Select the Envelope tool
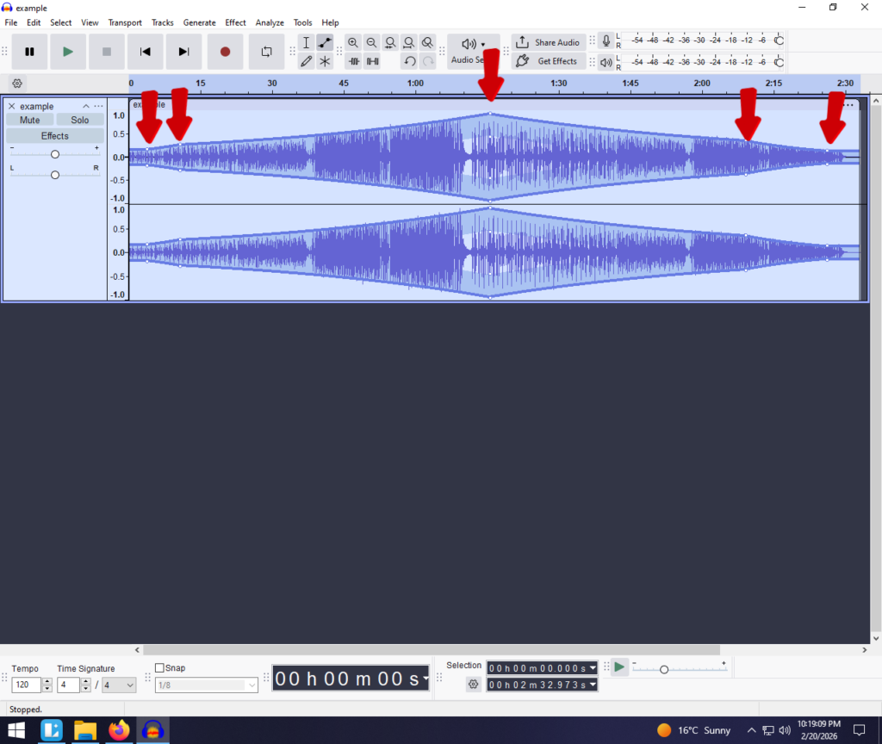The image size is (882, 744). [325, 42]
